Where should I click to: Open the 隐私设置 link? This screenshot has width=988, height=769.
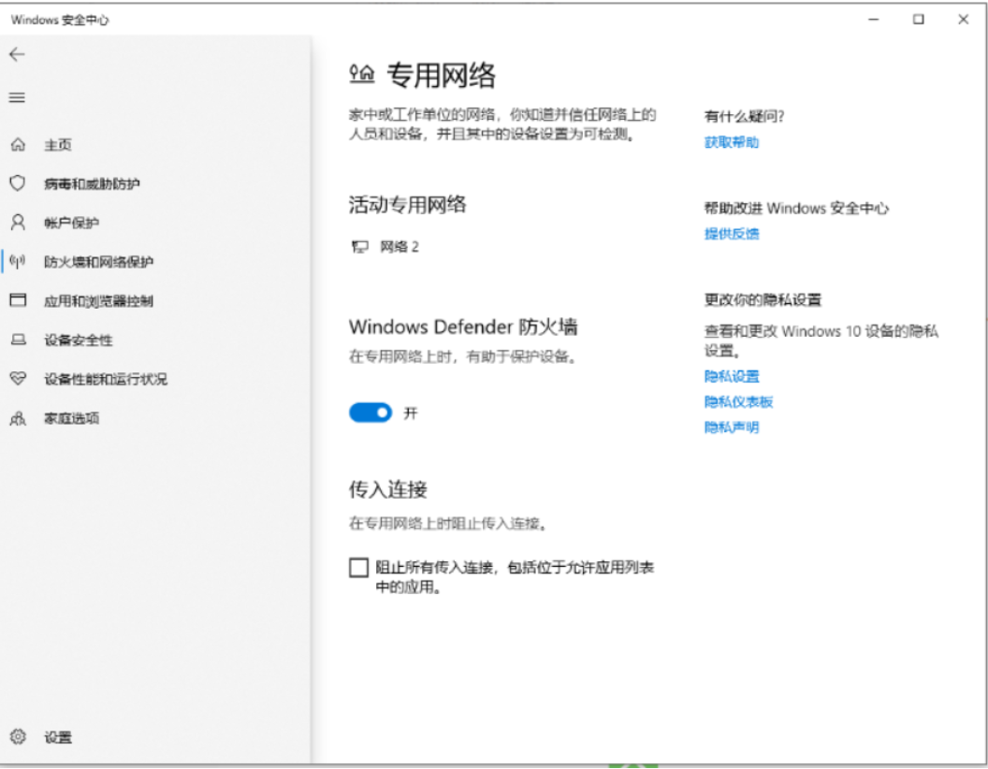(731, 376)
